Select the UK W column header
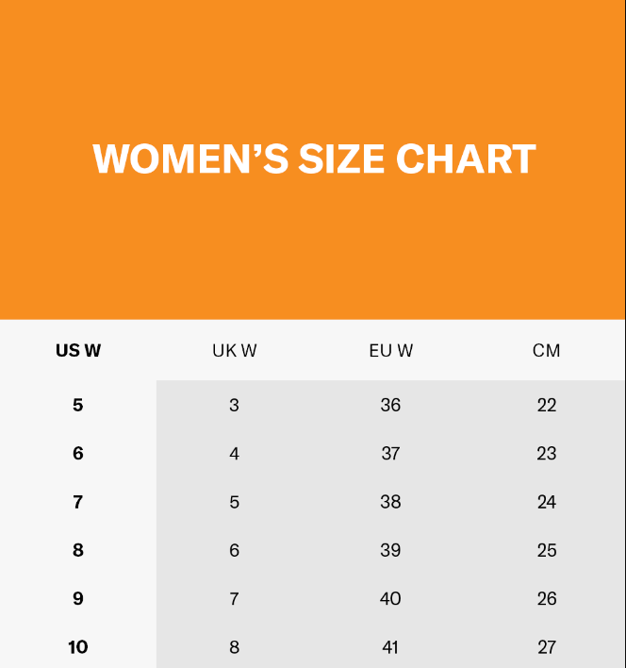 pyautogui.click(x=235, y=351)
